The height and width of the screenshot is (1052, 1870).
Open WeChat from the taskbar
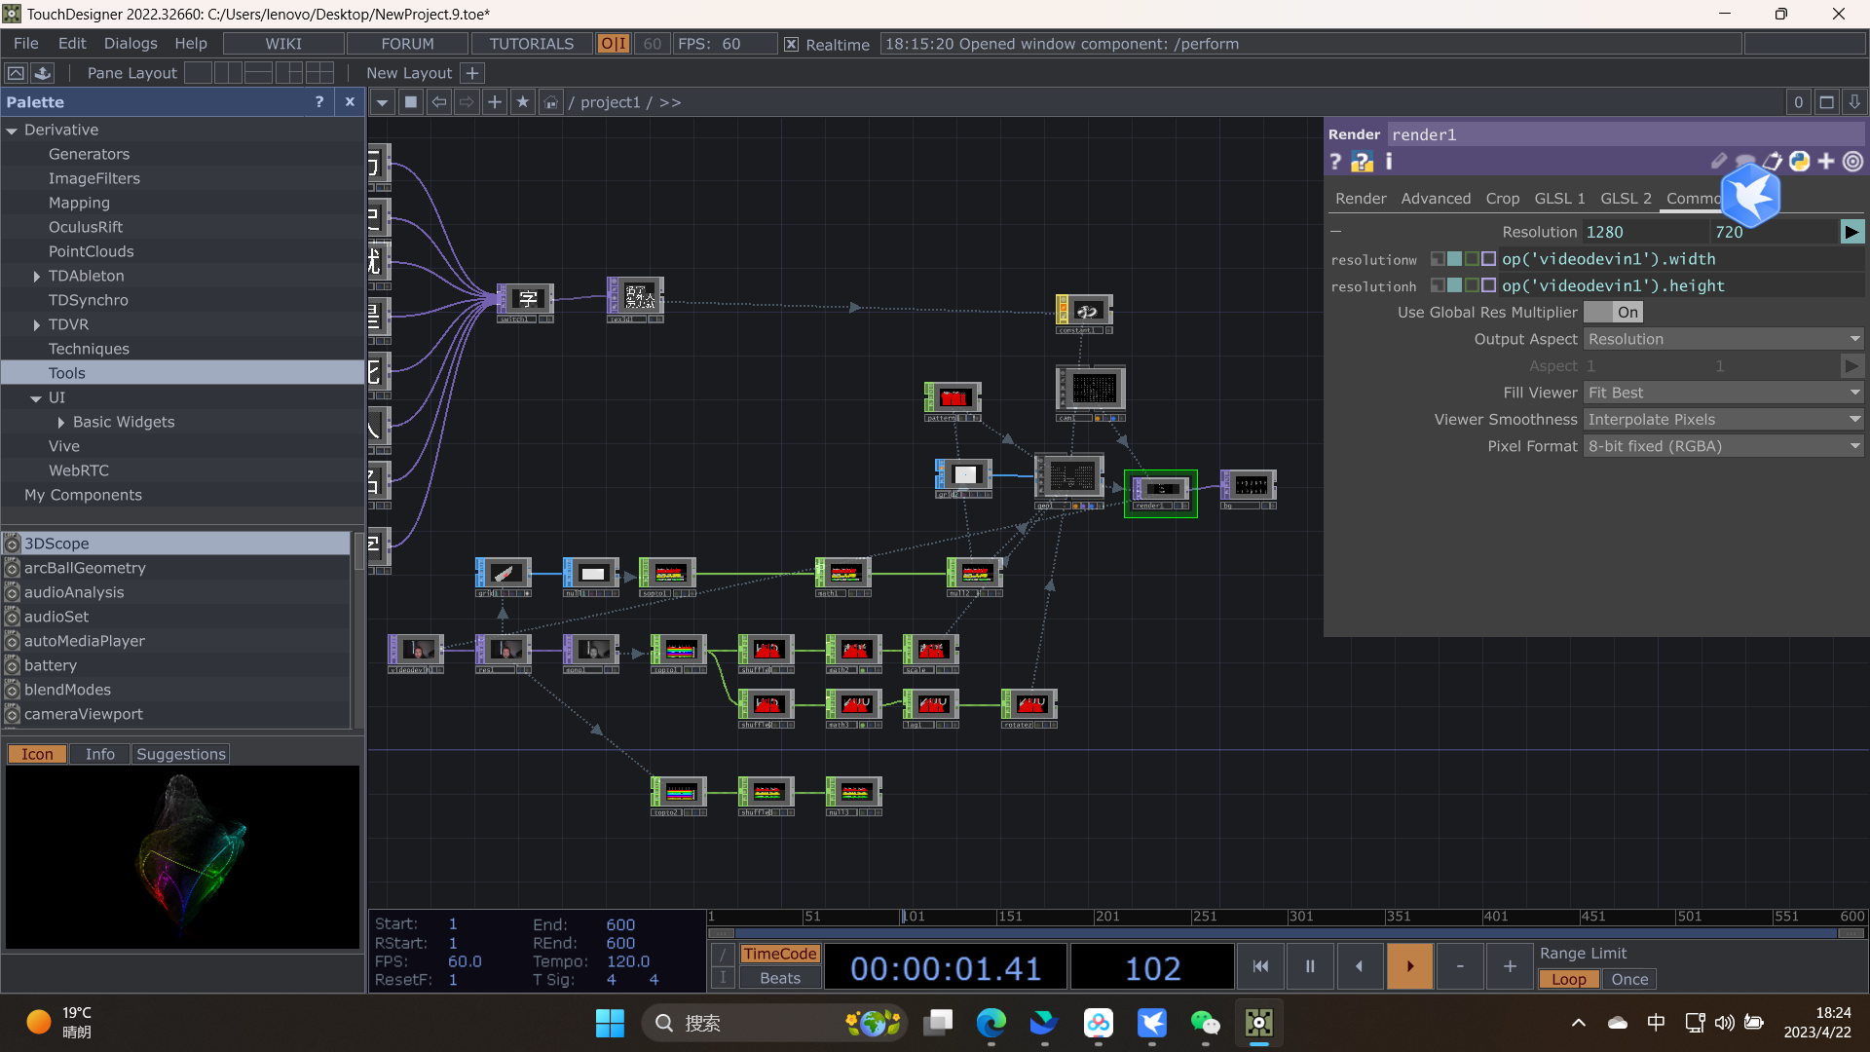[x=1205, y=1023]
